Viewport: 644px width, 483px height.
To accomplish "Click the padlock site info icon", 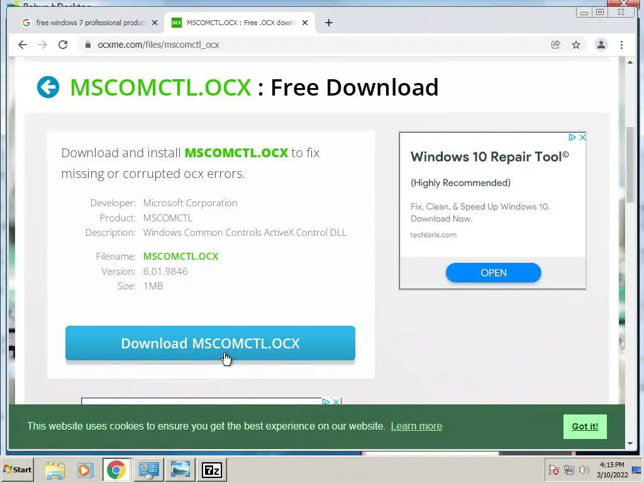I will [87, 45].
